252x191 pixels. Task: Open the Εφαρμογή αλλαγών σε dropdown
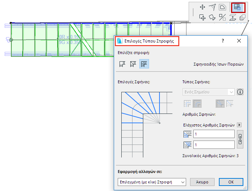click(152, 182)
